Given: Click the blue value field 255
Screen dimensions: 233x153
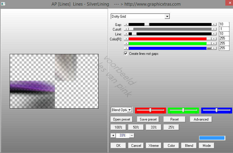Looking at the screenshot, I should pyautogui.click(x=224, y=48).
